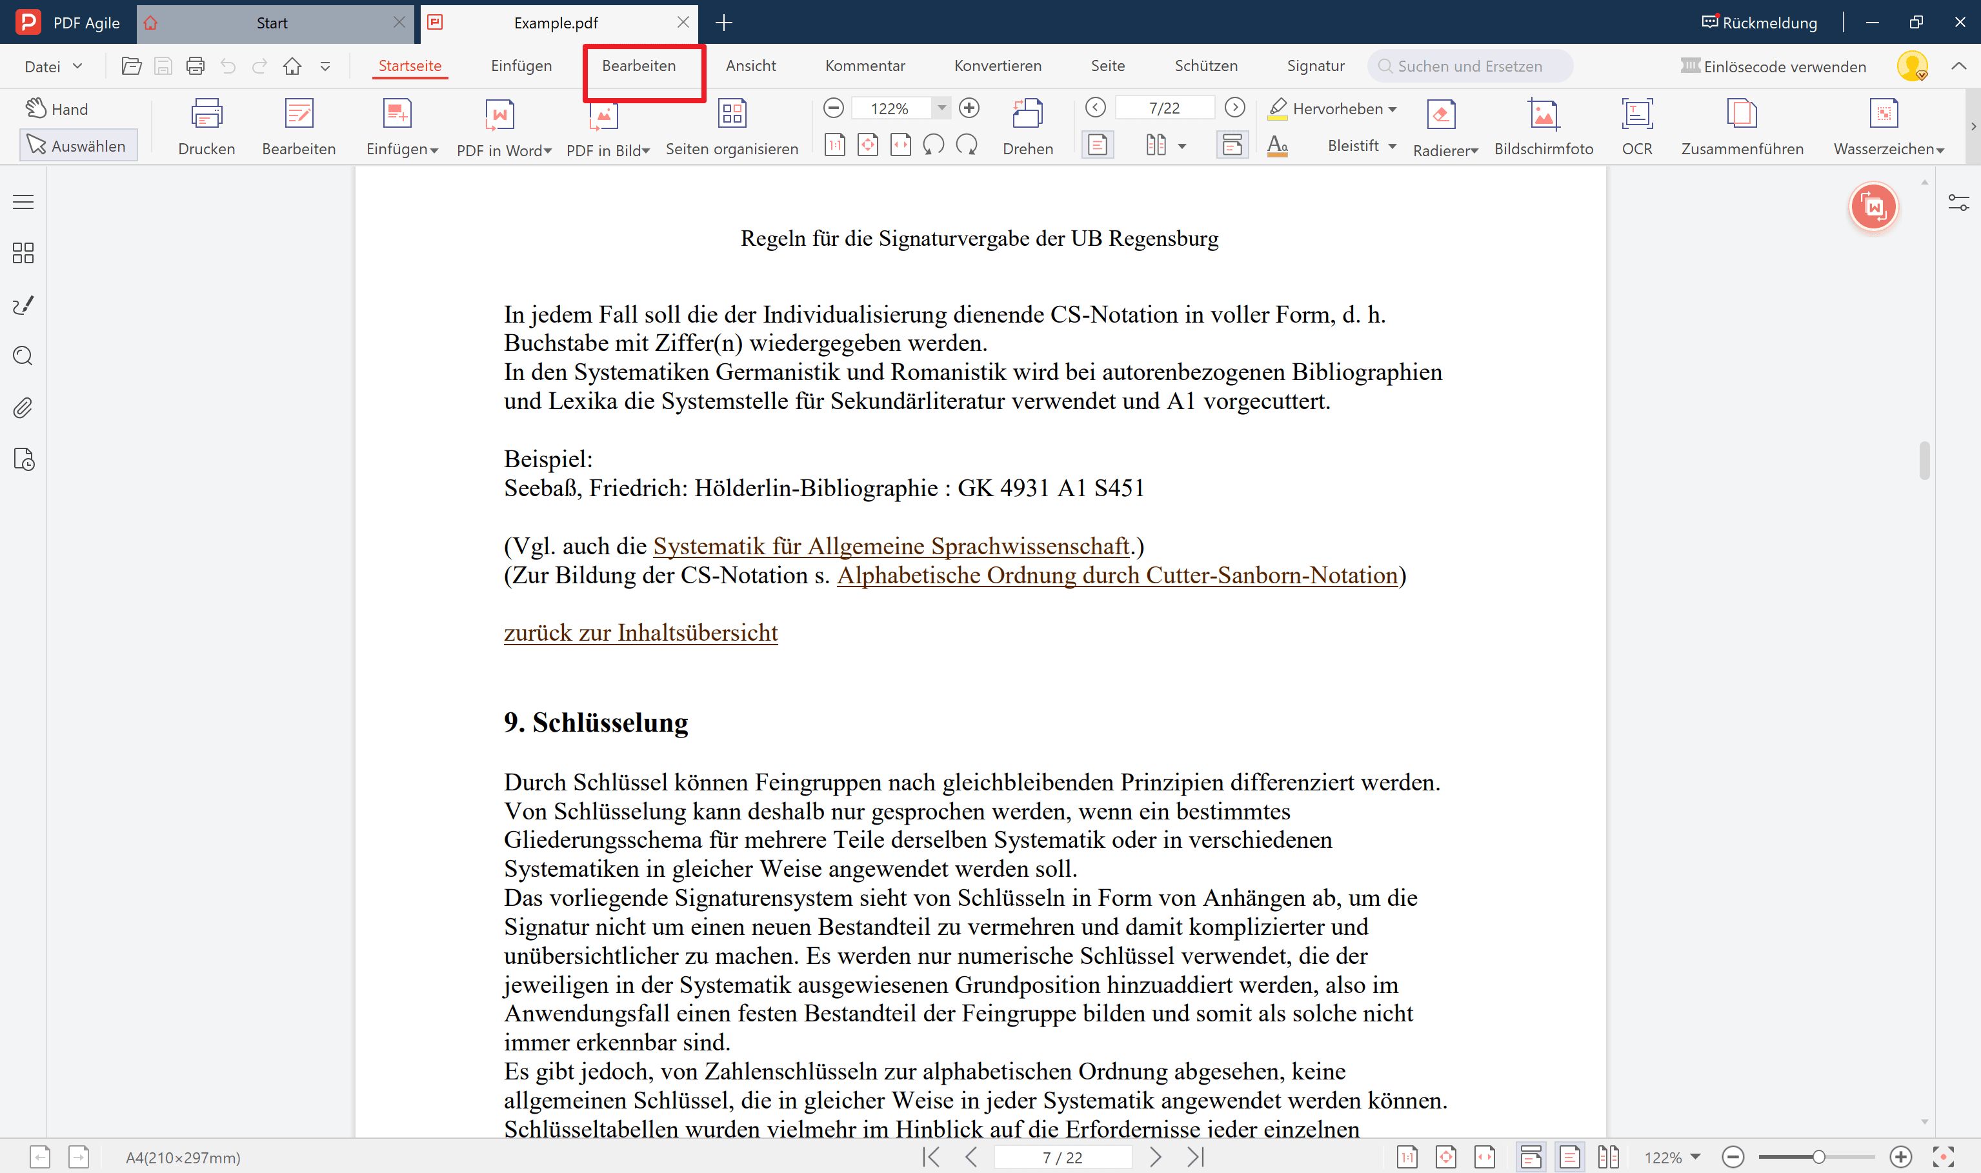
Task: Switch to the Konvertieren tab
Action: pos(998,66)
